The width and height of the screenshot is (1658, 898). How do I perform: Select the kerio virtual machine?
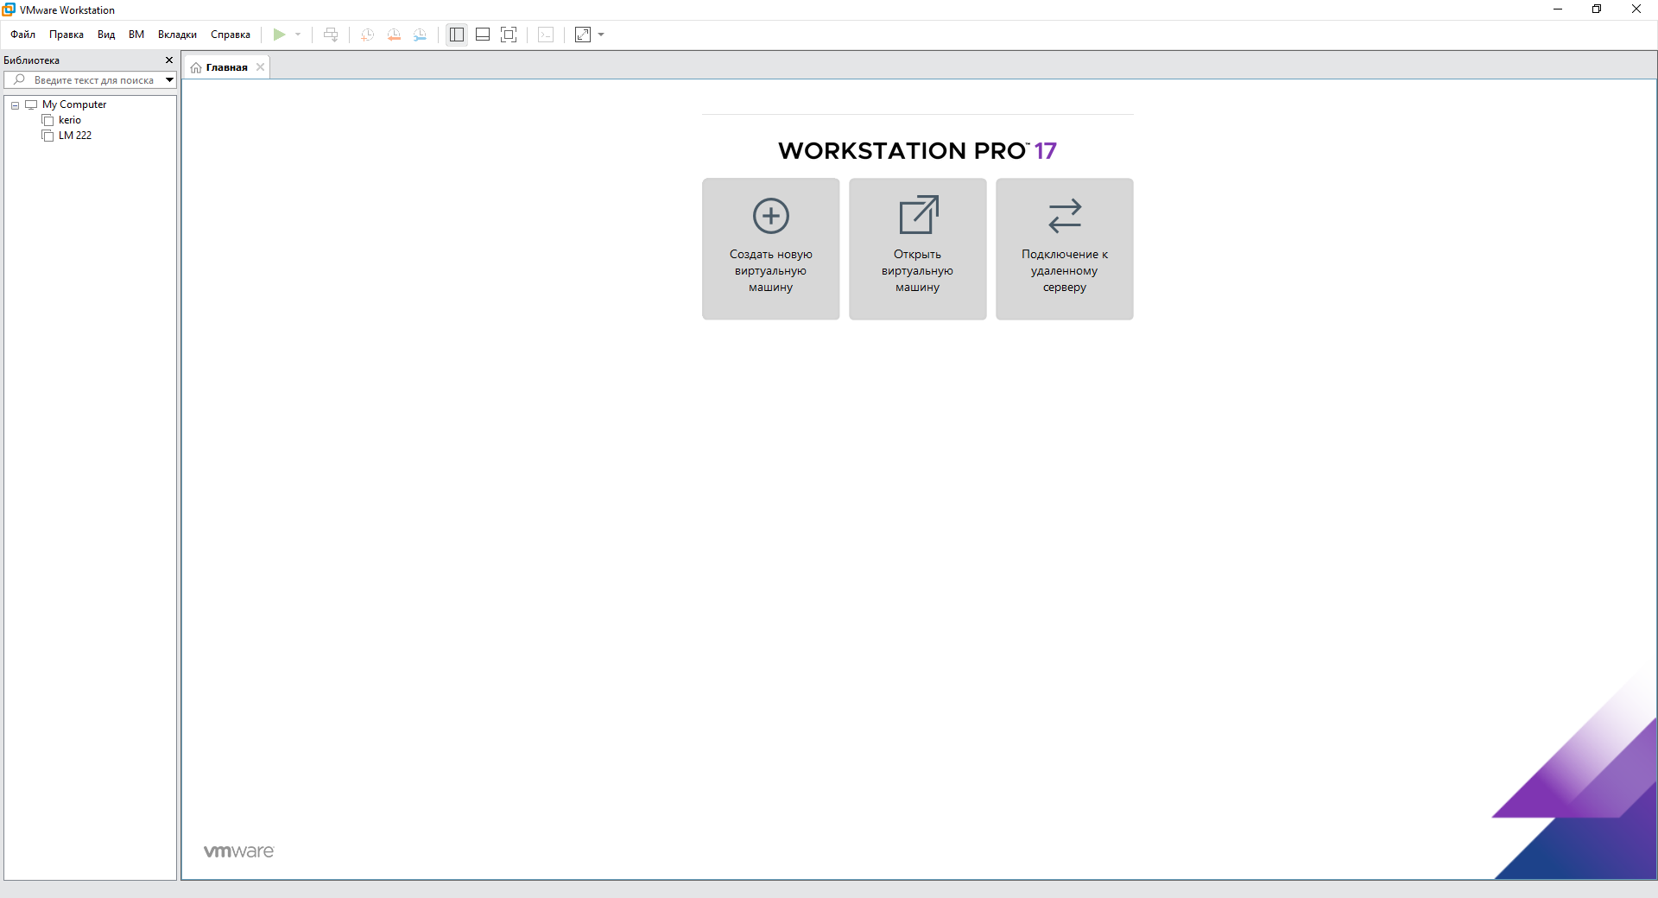(x=69, y=120)
